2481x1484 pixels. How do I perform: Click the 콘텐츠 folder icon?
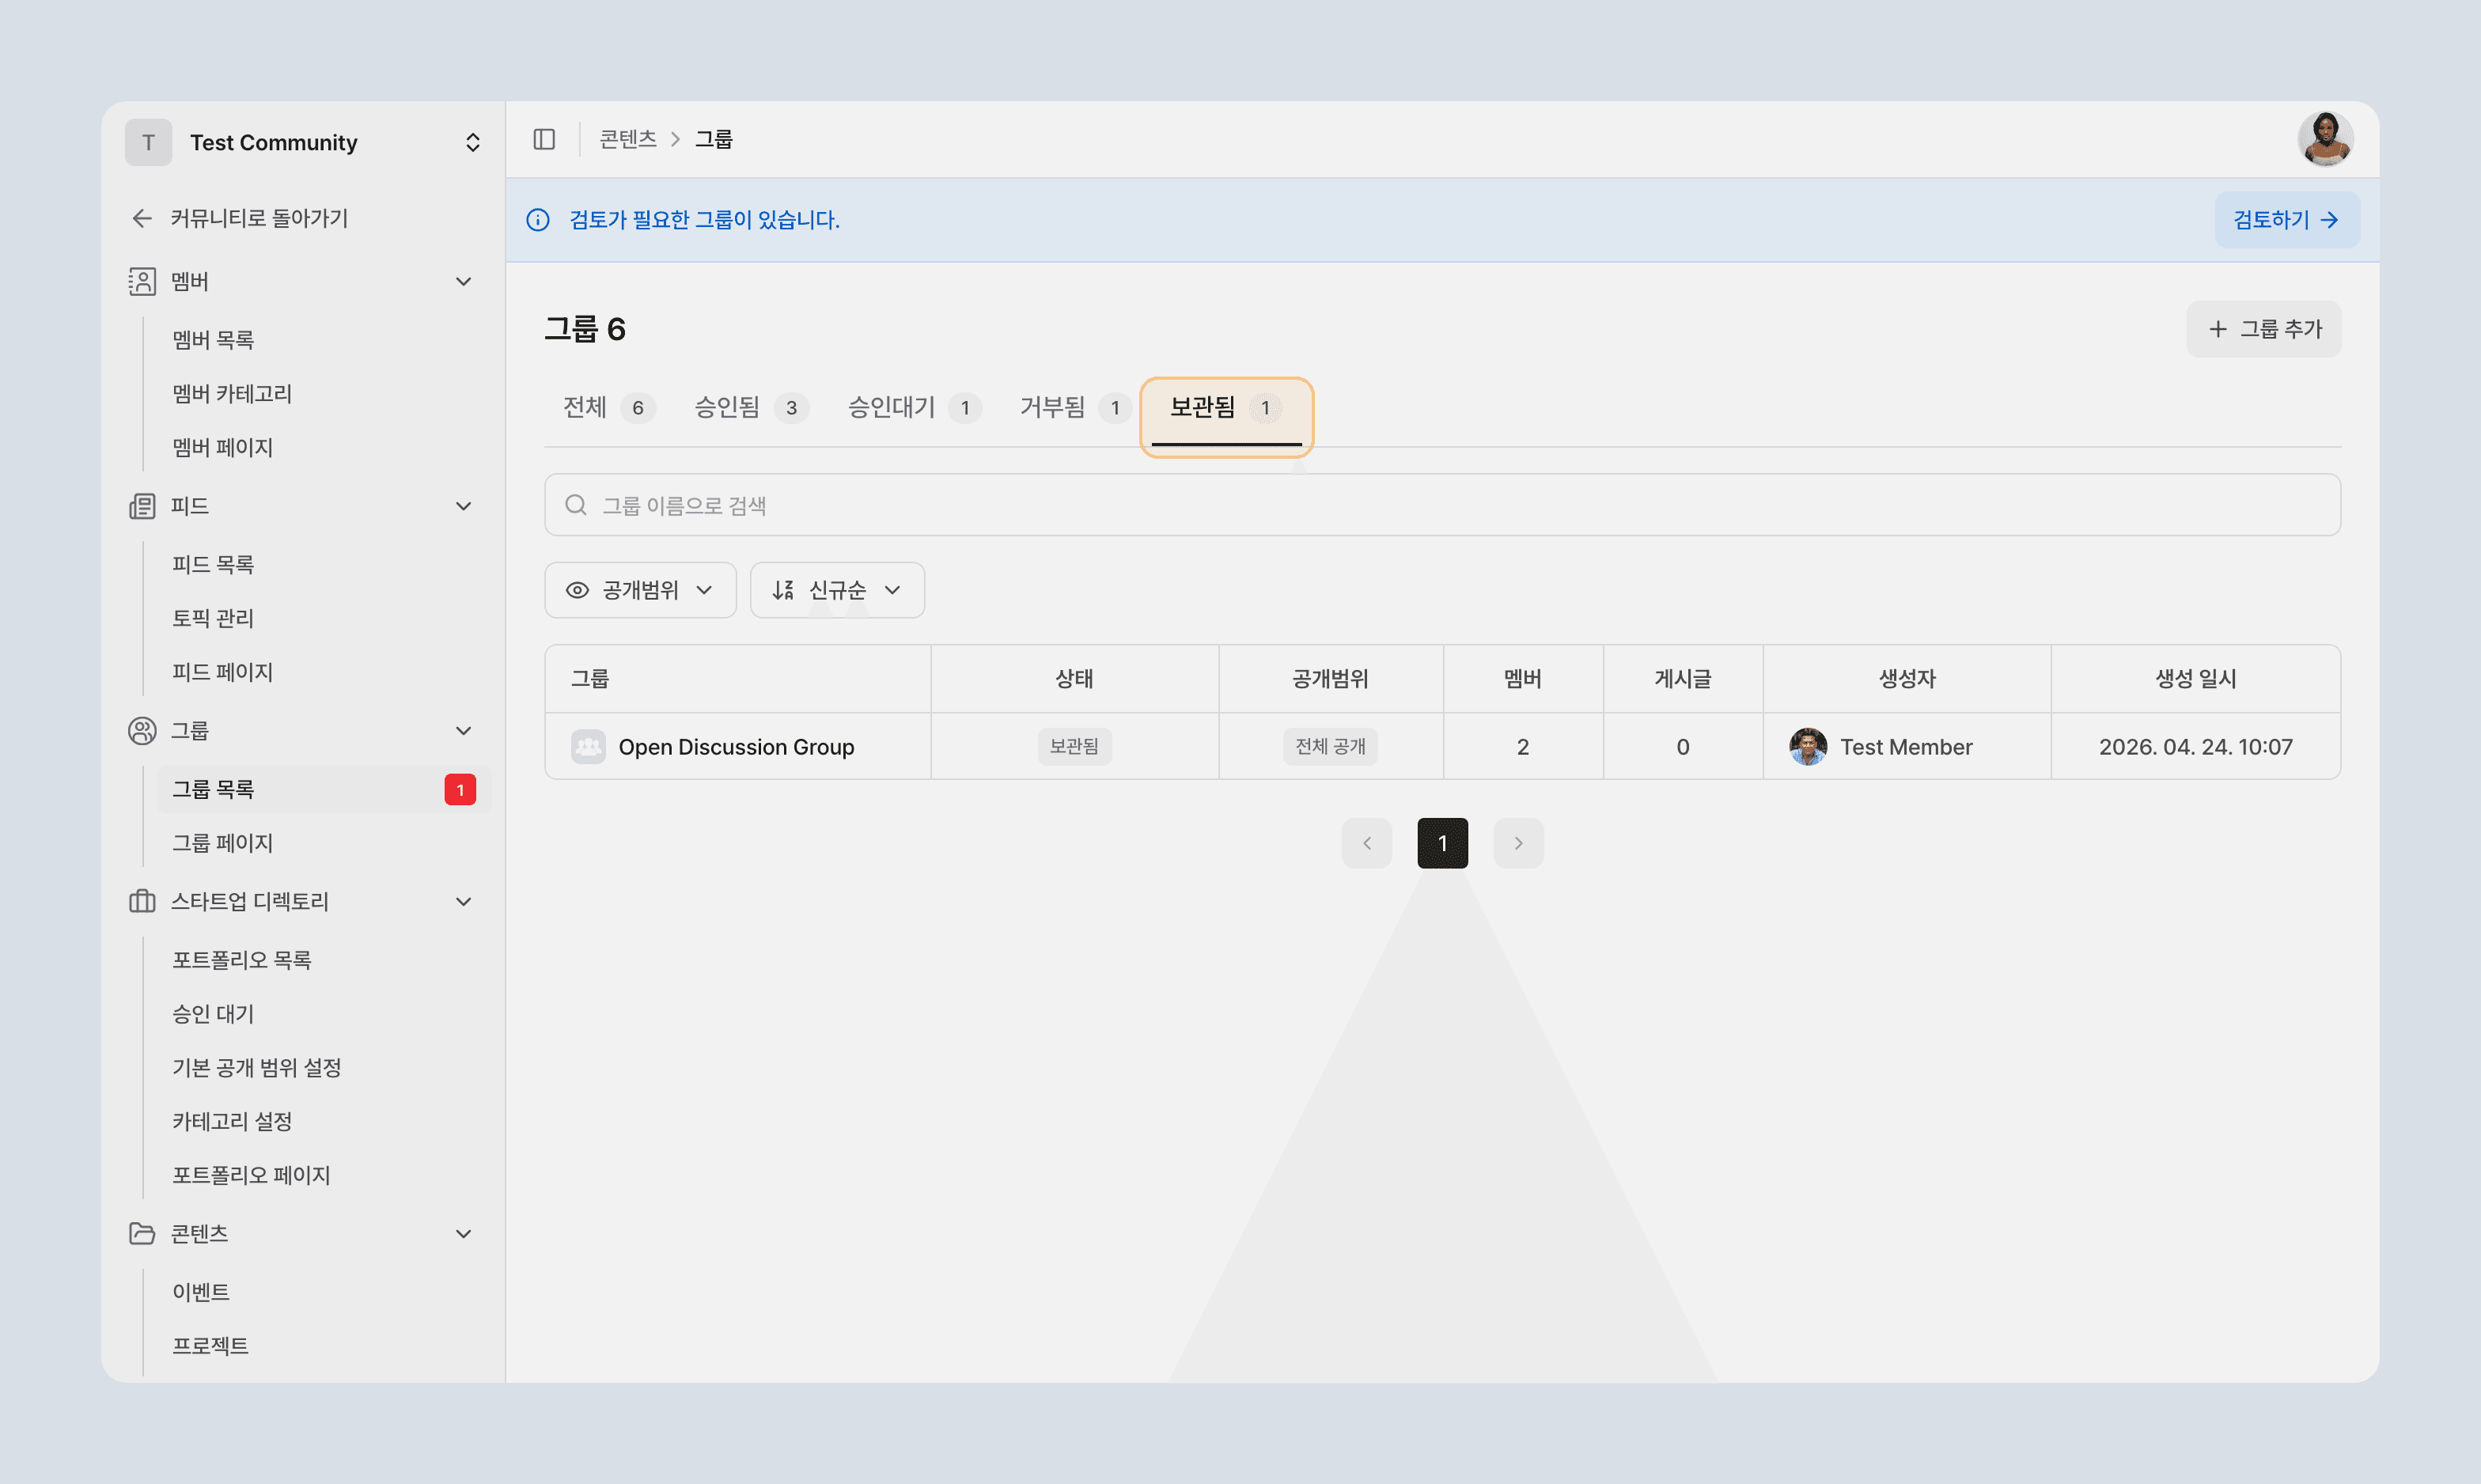click(x=142, y=1233)
